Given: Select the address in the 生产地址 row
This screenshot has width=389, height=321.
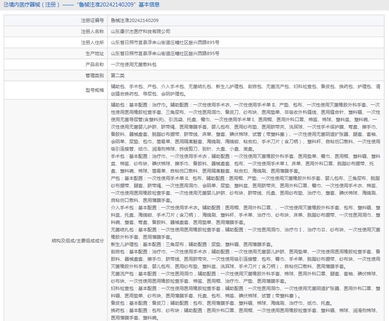Looking at the screenshot, I should [x=165, y=53].
